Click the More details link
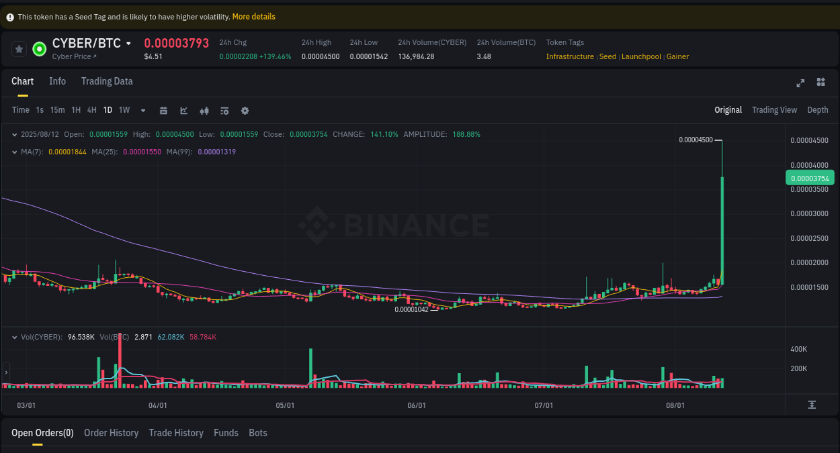This screenshot has width=840, height=453. [x=253, y=16]
